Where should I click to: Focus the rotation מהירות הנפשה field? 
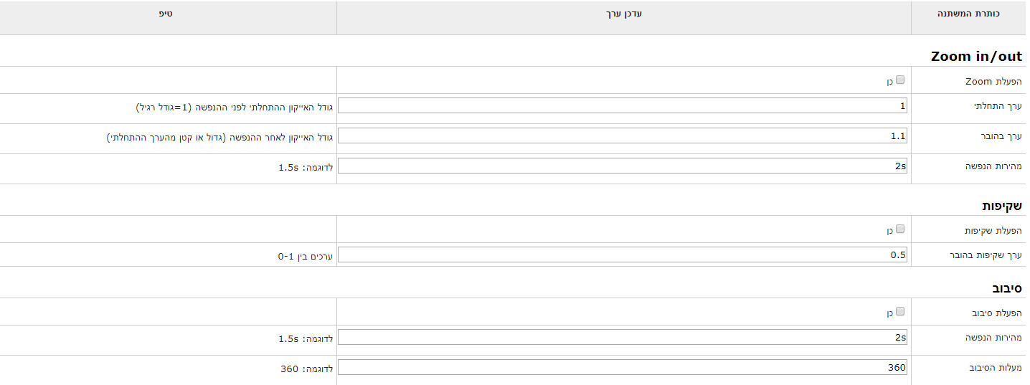[x=623, y=337]
